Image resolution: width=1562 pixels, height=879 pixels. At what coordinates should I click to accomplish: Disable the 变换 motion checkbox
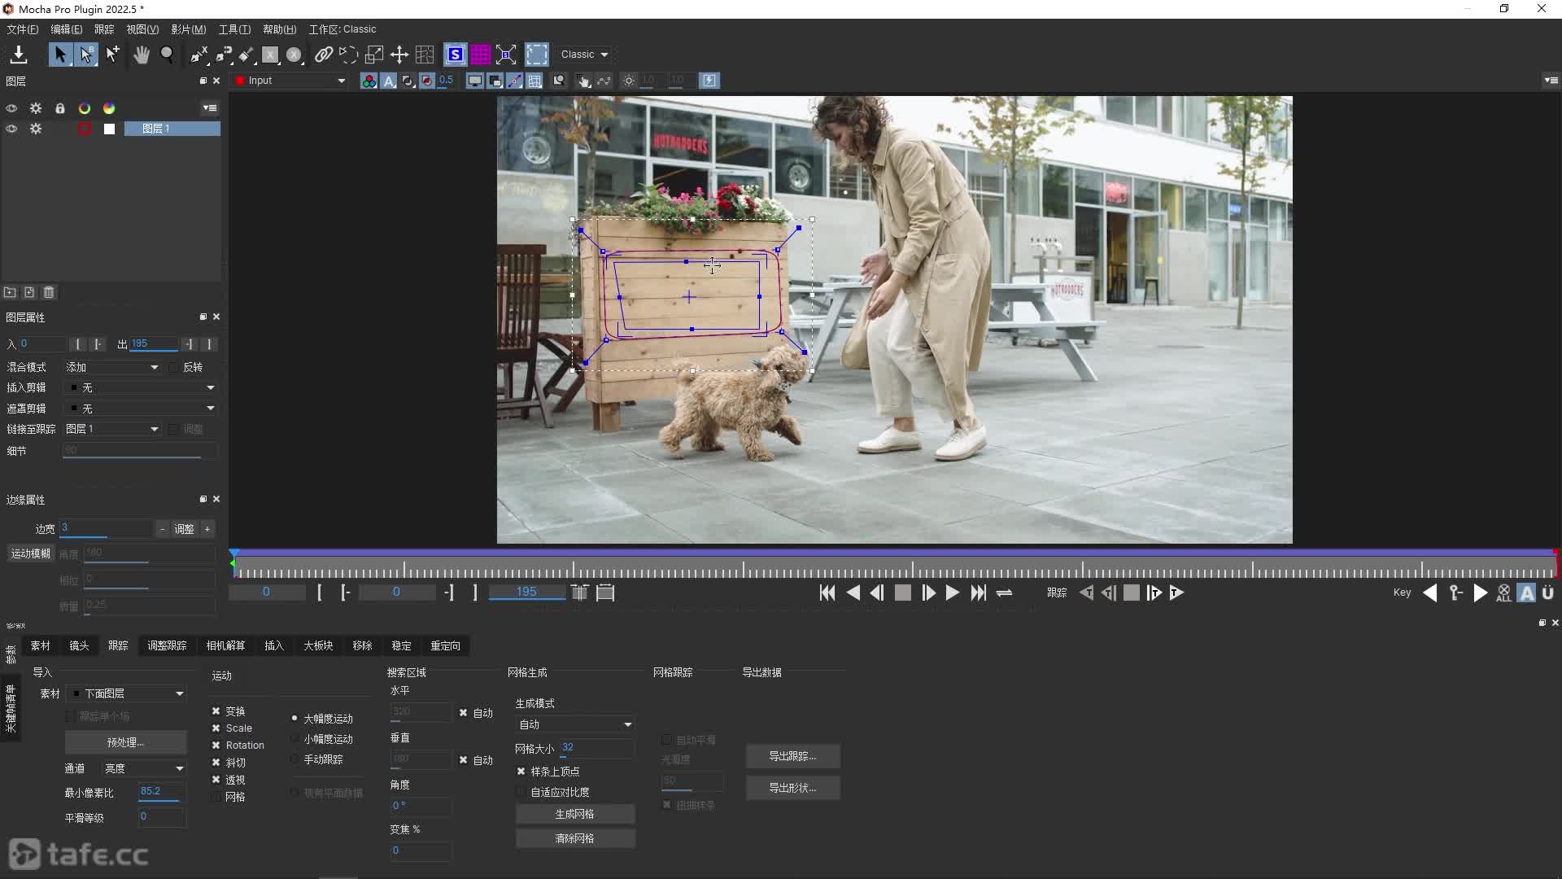pyautogui.click(x=216, y=711)
